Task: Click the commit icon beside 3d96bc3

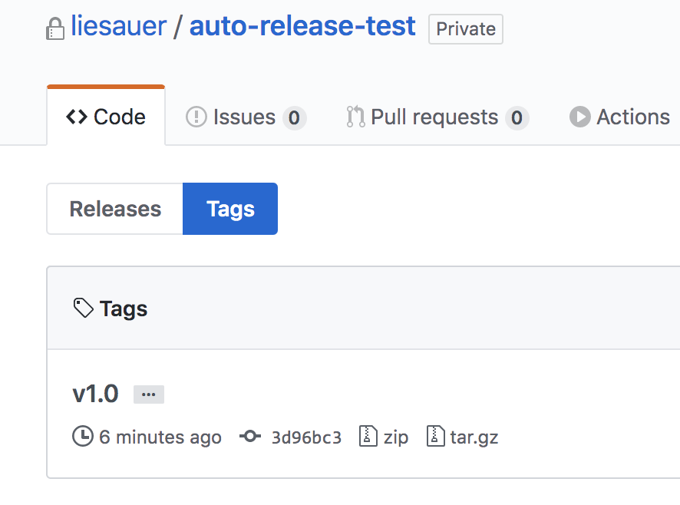Action: point(250,436)
